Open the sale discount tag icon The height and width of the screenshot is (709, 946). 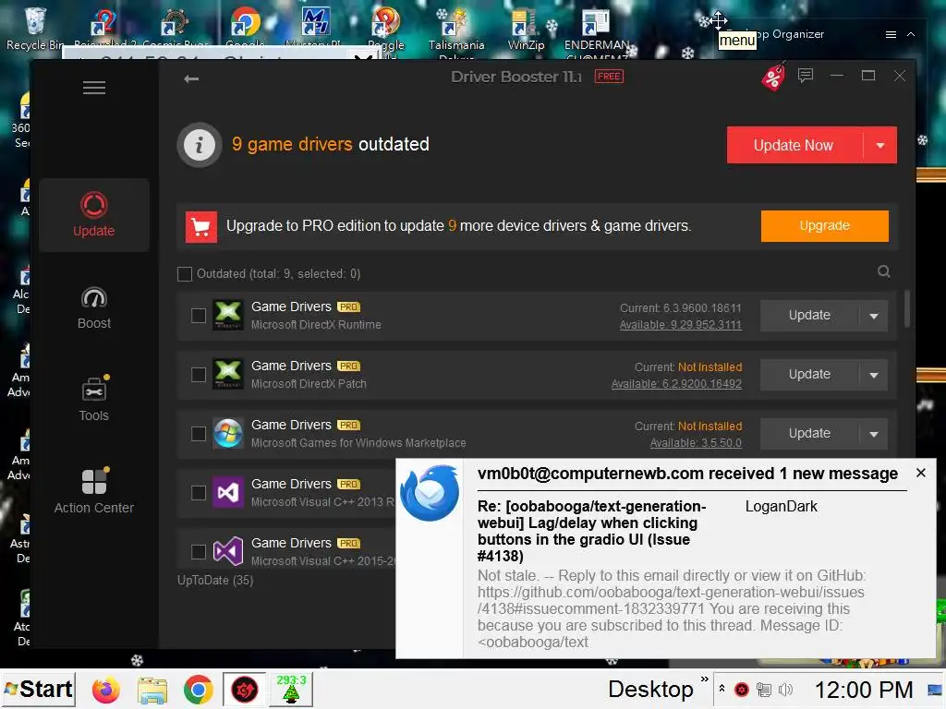(x=773, y=77)
